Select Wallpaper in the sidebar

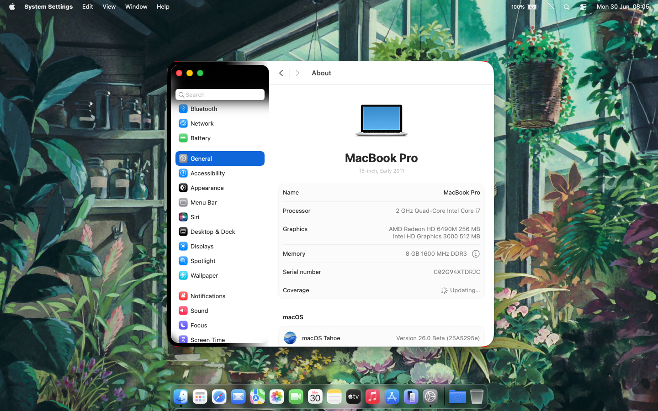coord(204,276)
